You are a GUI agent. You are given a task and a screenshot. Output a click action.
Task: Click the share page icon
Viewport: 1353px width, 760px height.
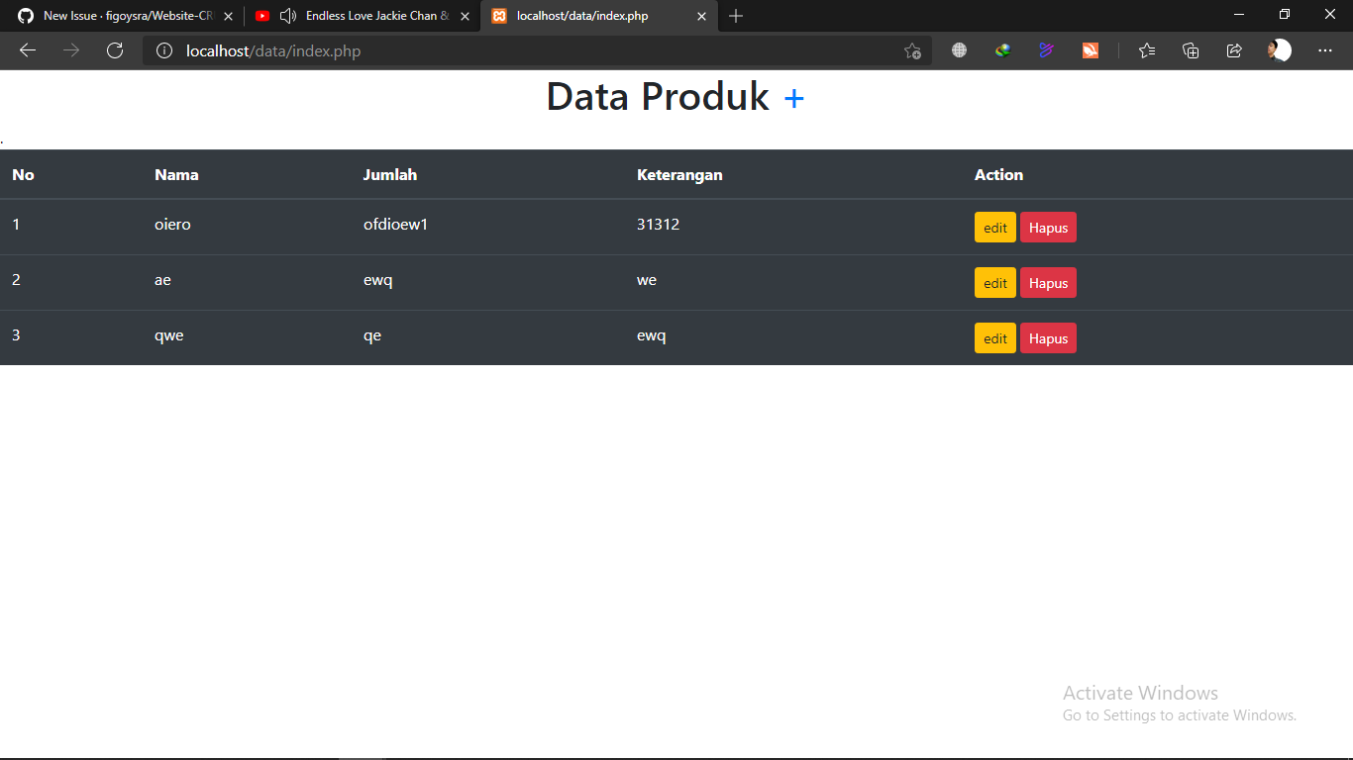click(1233, 50)
